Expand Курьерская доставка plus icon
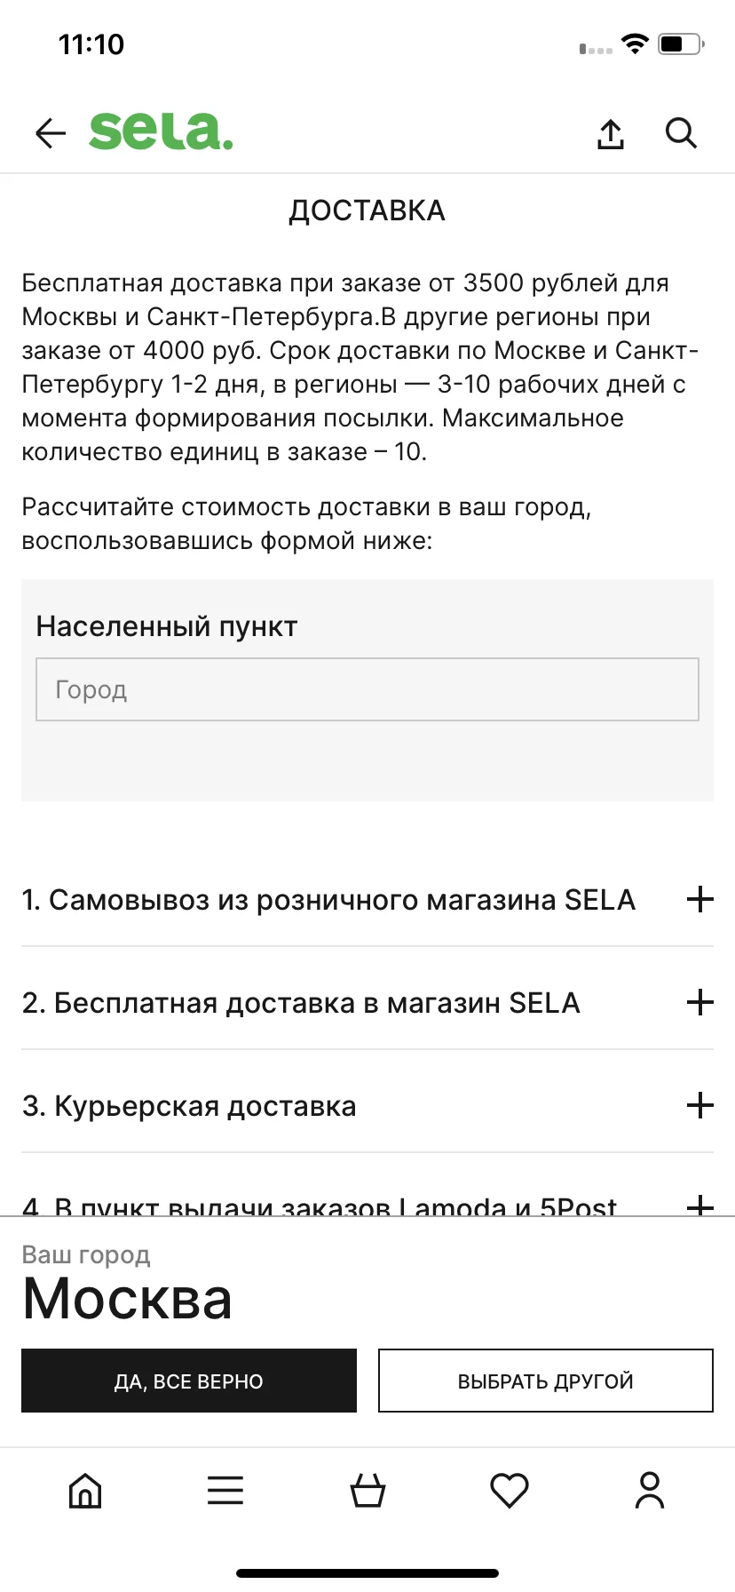 coord(700,1105)
